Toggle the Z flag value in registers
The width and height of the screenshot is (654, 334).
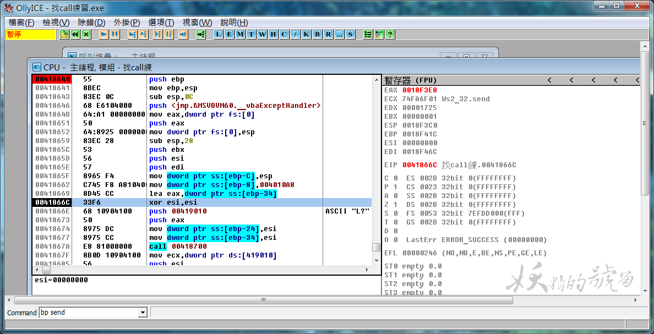tap(395, 205)
